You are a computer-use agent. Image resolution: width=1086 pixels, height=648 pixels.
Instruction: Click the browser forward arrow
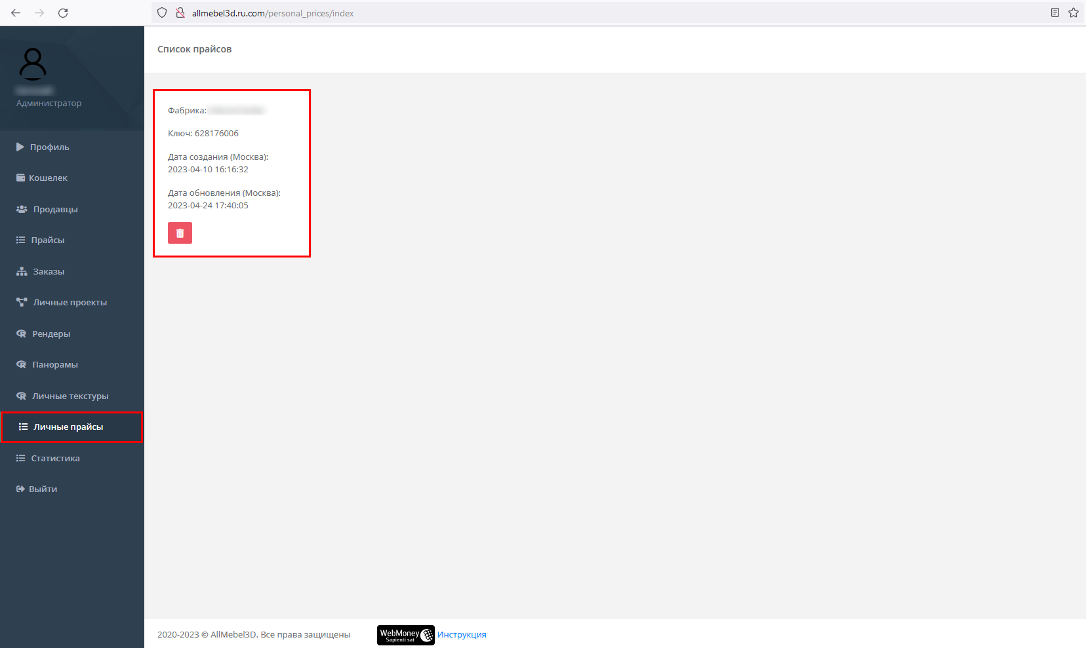coord(39,13)
